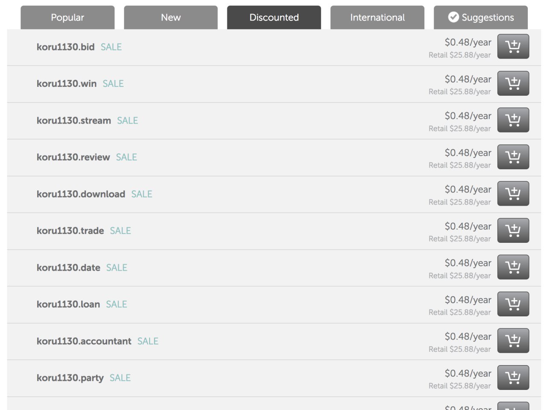Click the koru1130.bid domain name

65,47
